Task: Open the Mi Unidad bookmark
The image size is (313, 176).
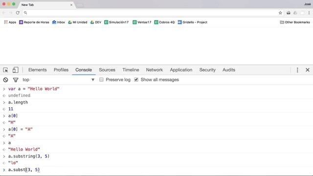Action: [x=78, y=22]
